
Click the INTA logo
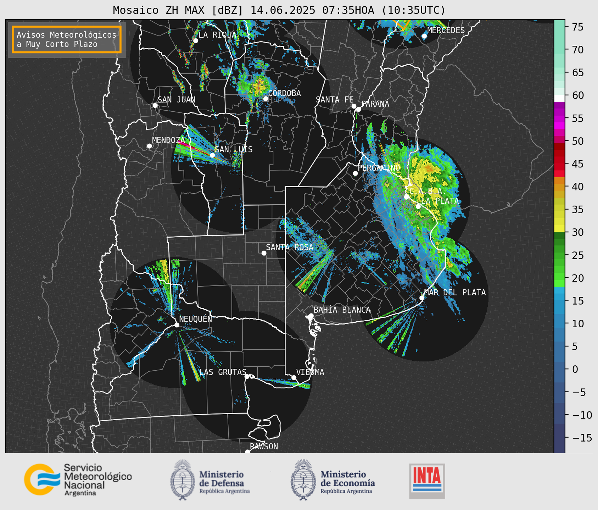click(427, 481)
